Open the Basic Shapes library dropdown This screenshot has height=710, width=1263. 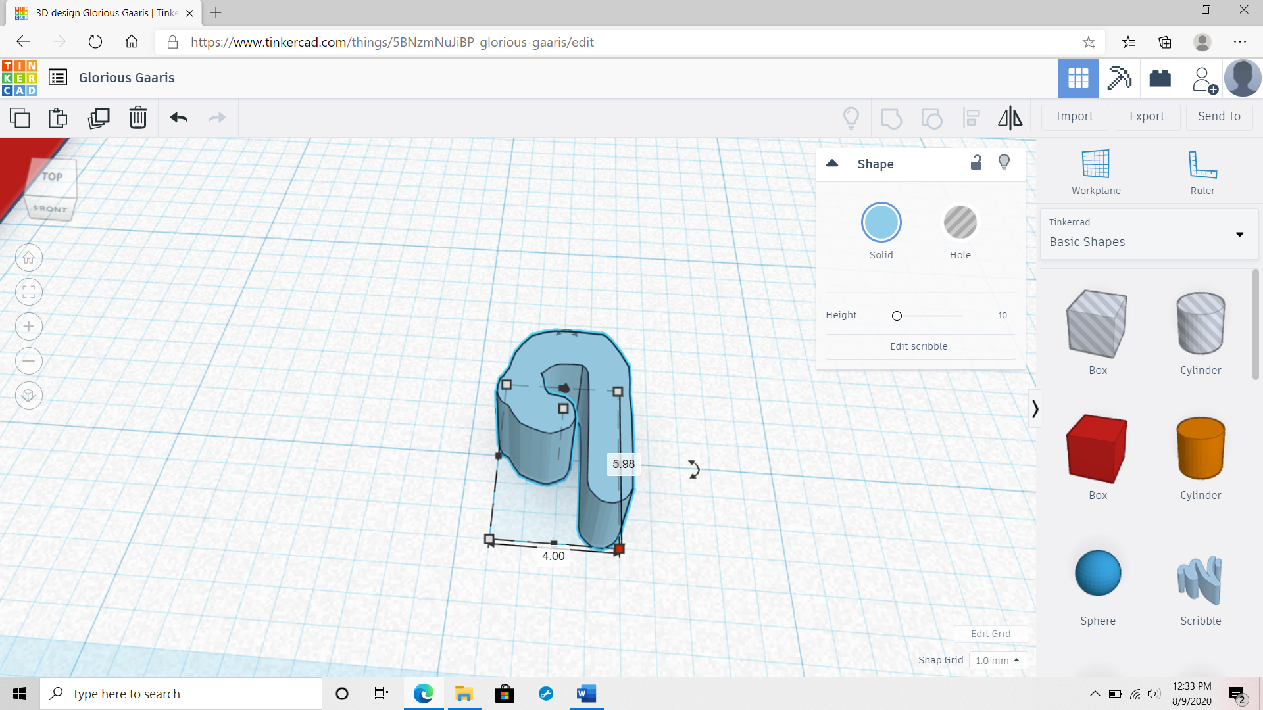1149,233
